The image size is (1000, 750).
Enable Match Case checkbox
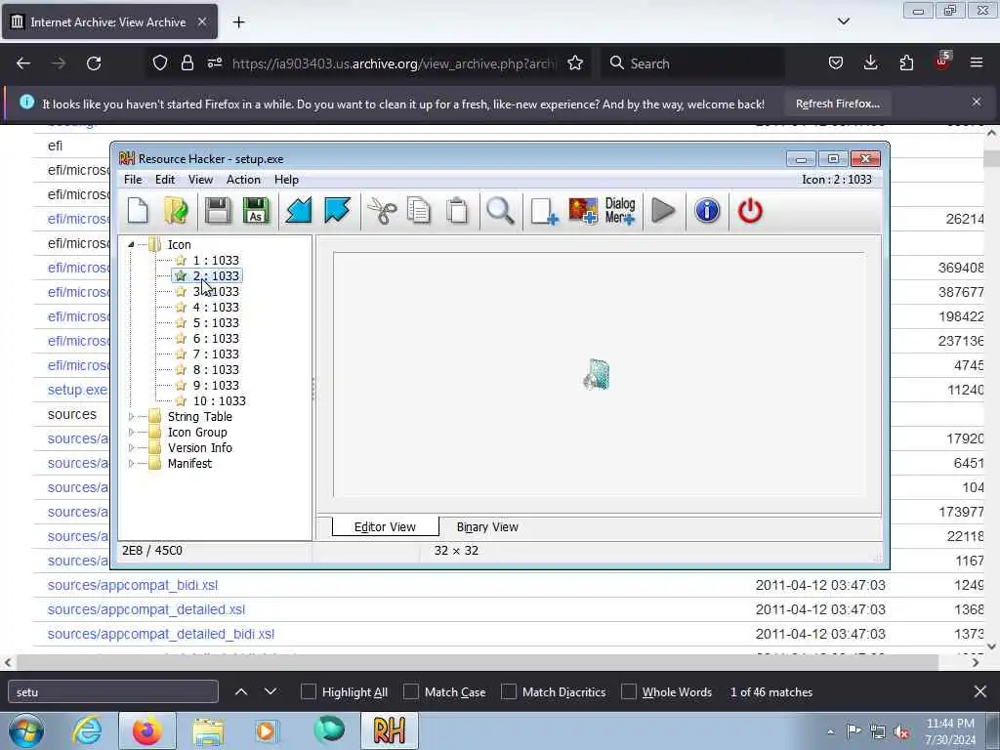point(411,692)
